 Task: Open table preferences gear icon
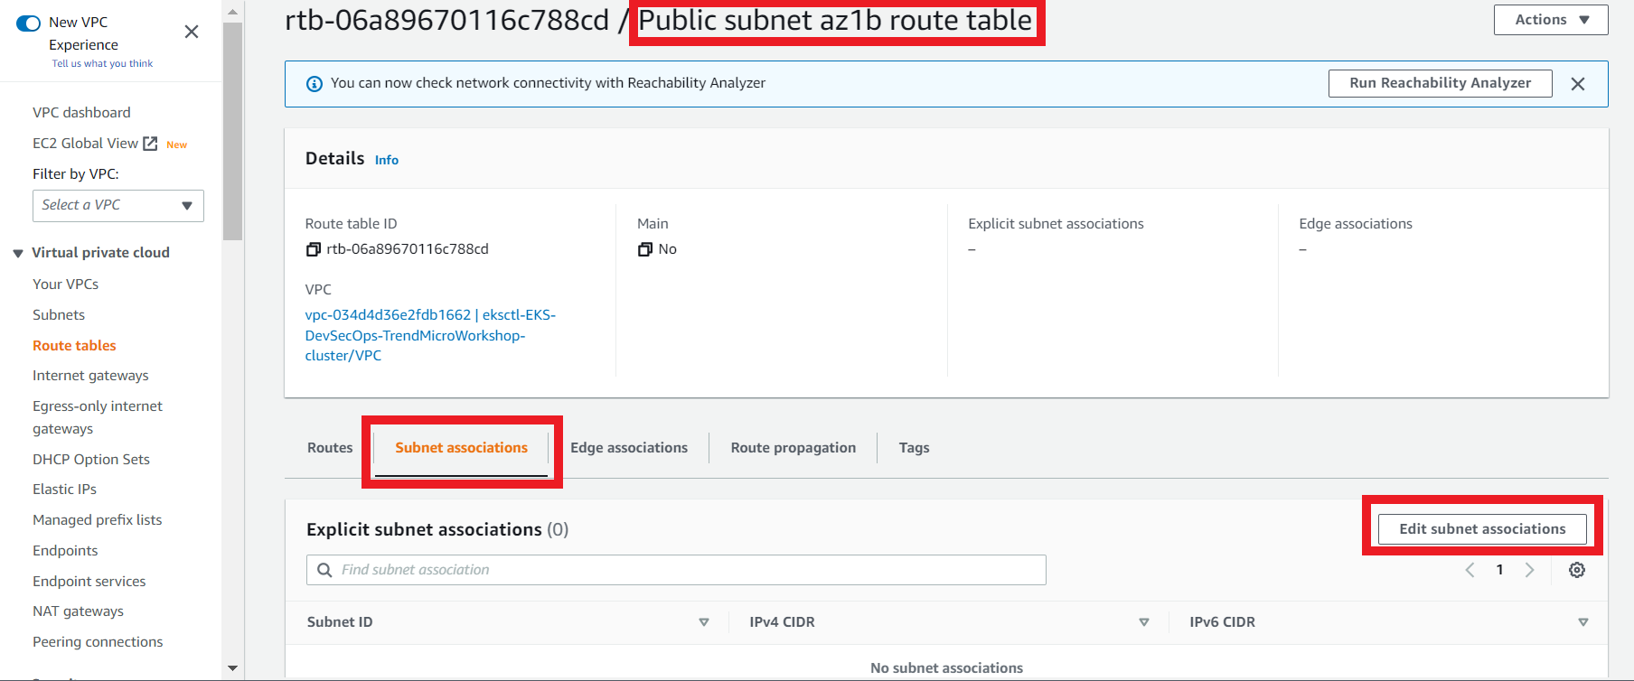(x=1577, y=570)
